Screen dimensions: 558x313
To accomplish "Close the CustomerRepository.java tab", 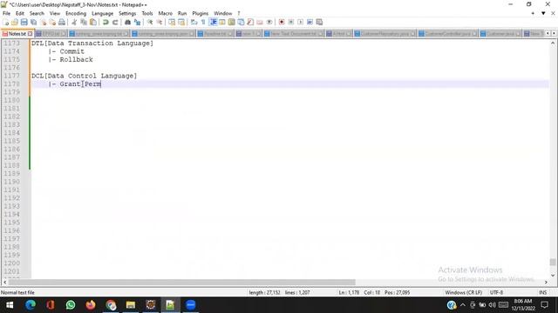I will 412,34.
